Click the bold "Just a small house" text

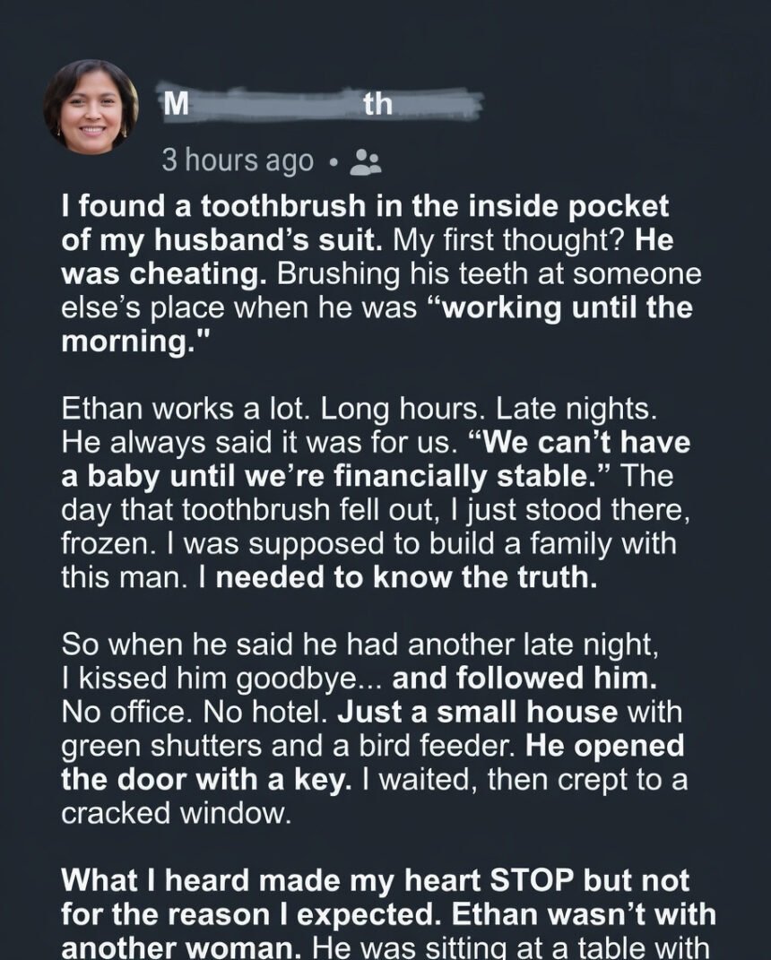[480, 713]
